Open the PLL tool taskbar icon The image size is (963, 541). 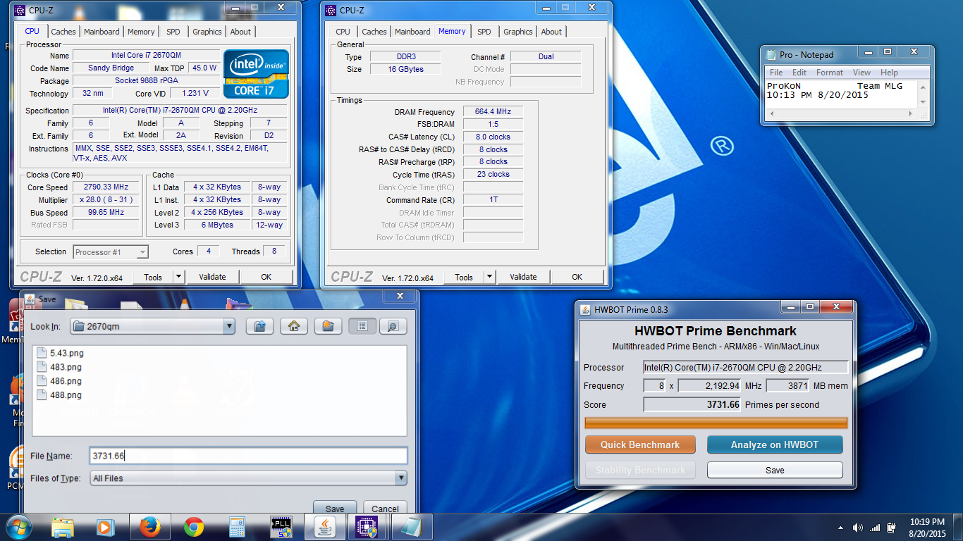281,527
